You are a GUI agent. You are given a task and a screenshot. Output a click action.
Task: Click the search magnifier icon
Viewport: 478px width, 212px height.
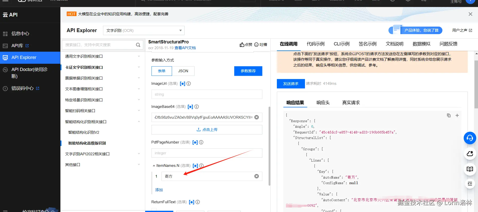pos(138,45)
